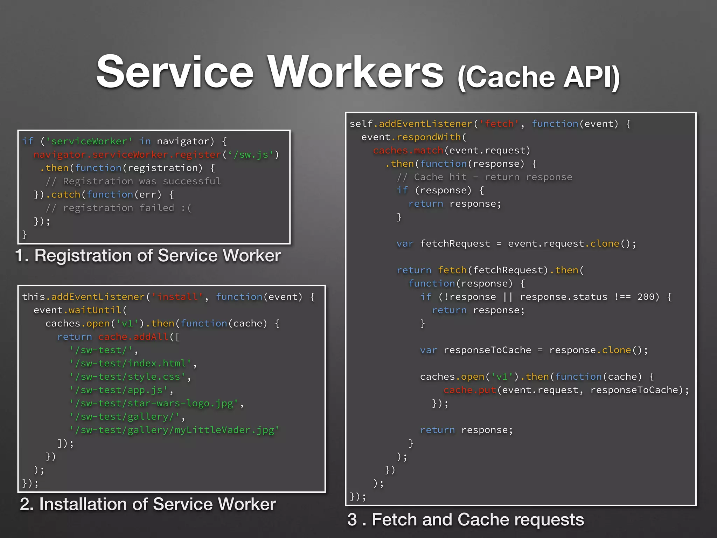Click the '// Registration was successful' comment
Screen dimensions: 717x538
pyautogui.click(x=133, y=181)
